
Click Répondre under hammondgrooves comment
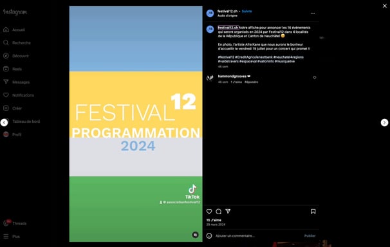[251, 82]
